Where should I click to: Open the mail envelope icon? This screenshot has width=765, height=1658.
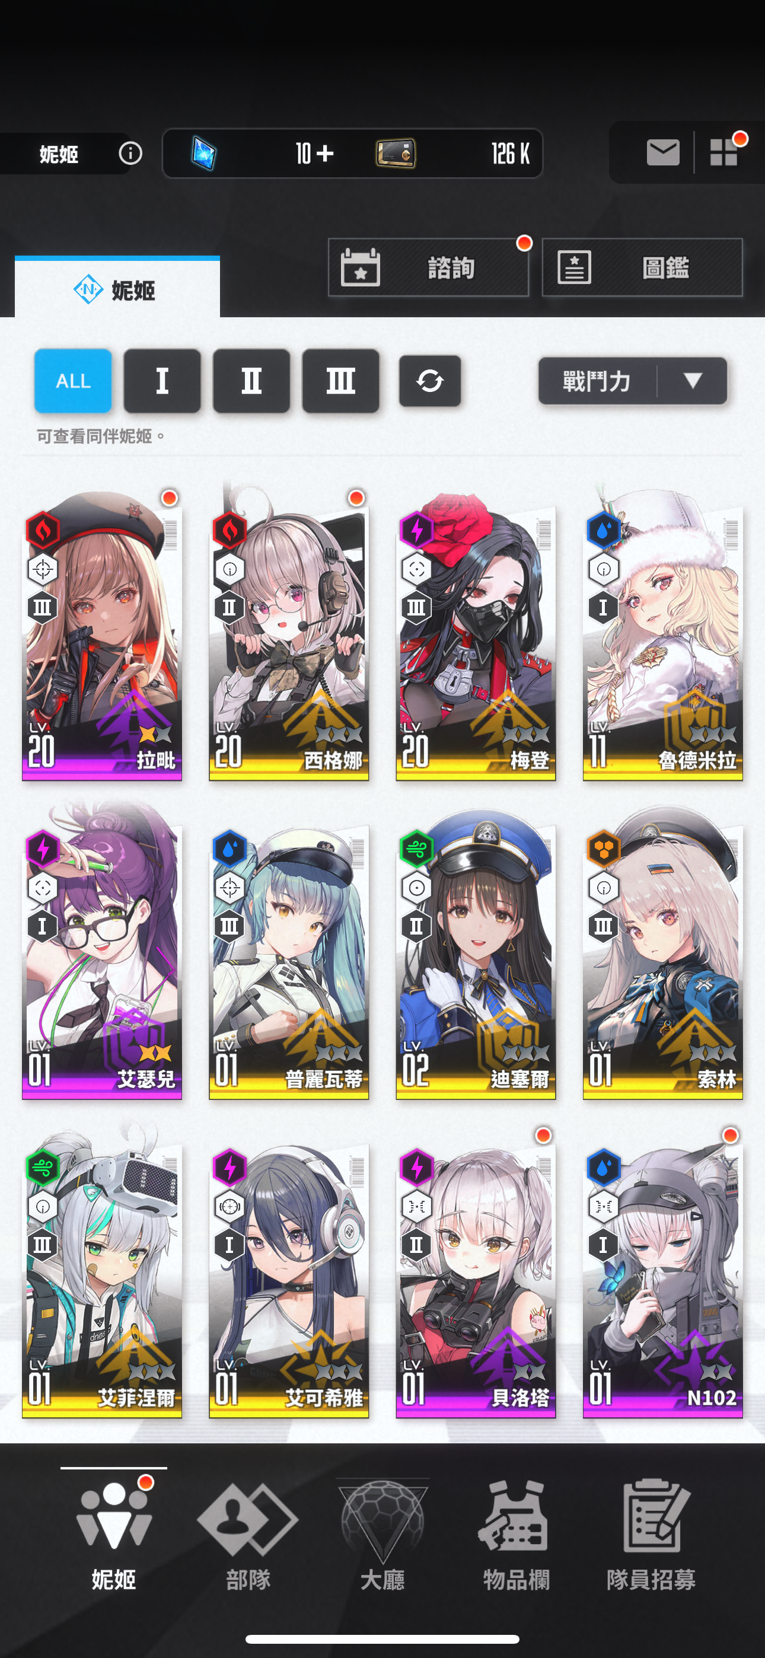(662, 152)
